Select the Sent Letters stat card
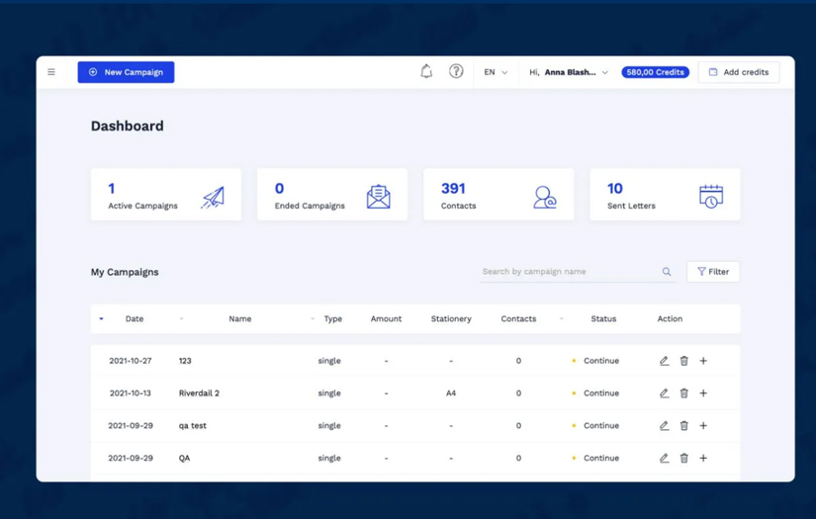Image resolution: width=816 pixels, height=519 pixels. coord(664,194)
